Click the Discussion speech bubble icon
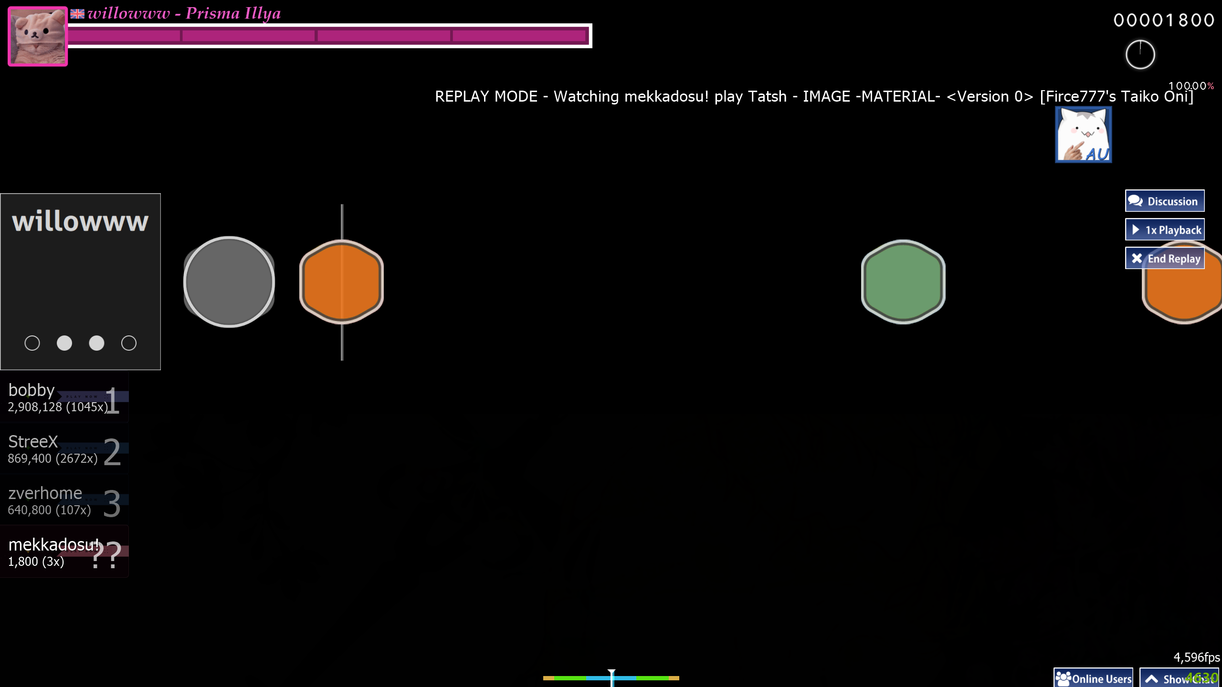1222x687 pixels. pos(1135,201)
